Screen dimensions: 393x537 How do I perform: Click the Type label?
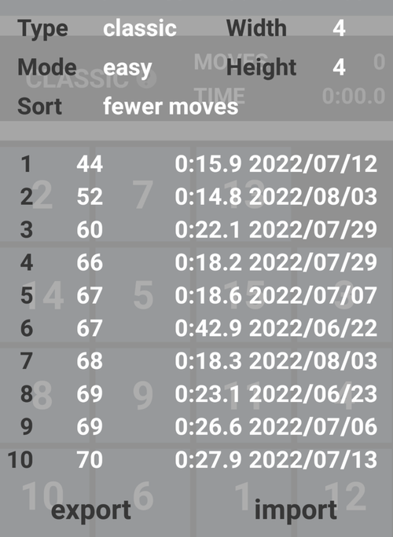pos(42,29)
